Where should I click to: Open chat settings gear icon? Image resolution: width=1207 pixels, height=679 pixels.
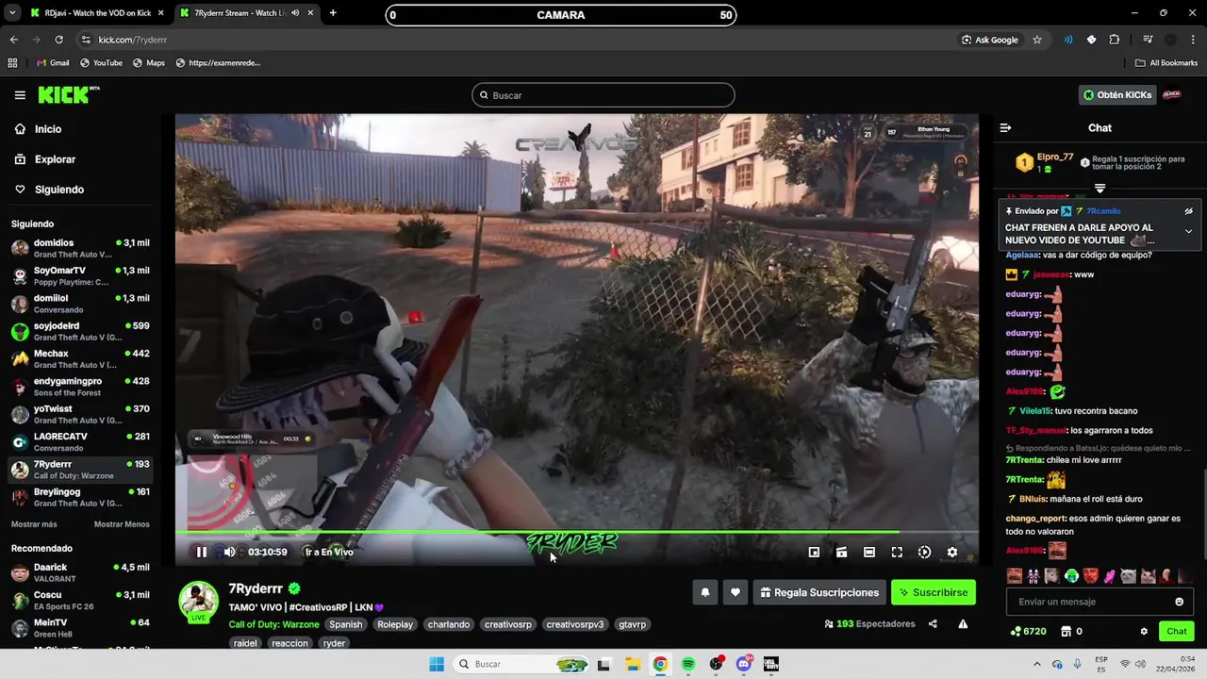coord(1144,631)
